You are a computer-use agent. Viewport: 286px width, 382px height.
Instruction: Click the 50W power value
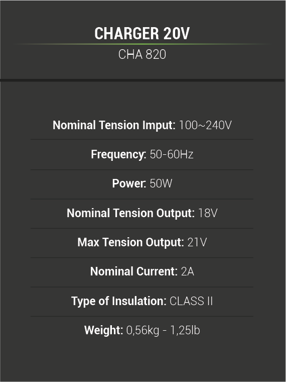pos(161,183)
